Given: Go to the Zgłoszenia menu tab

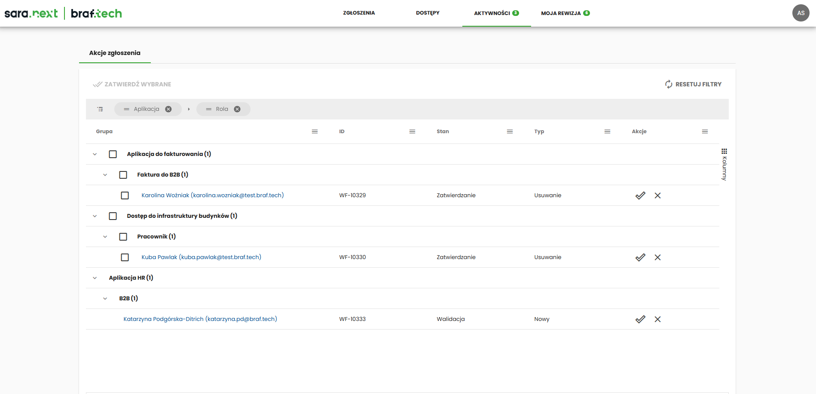Looking at the screenshot, I should [x=359, y=13].
